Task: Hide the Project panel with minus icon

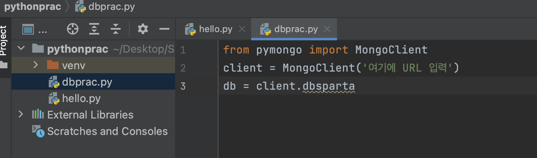Action: pyautogui.click(x=164, y=29)
